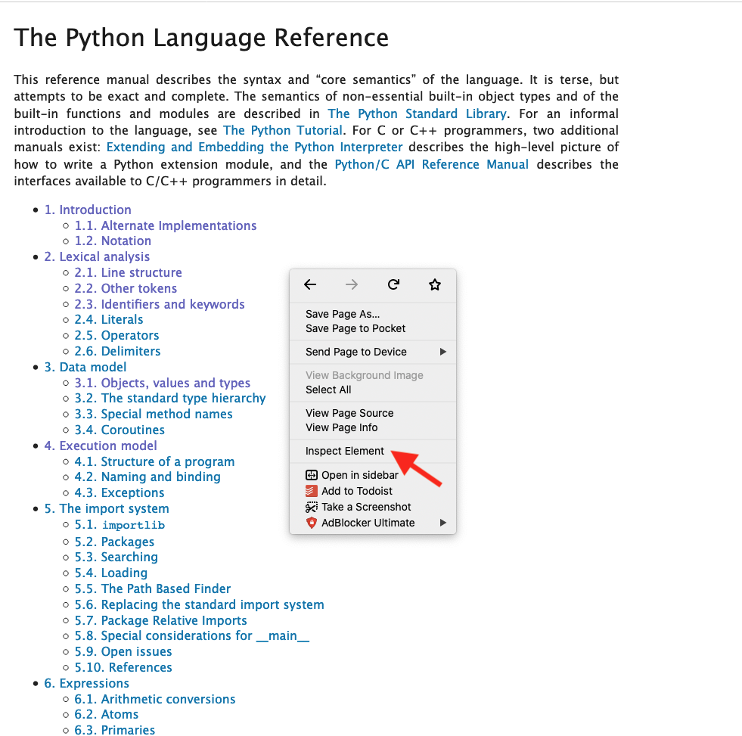
Task: Select Add to Todoist text
Action: point(357,491)
